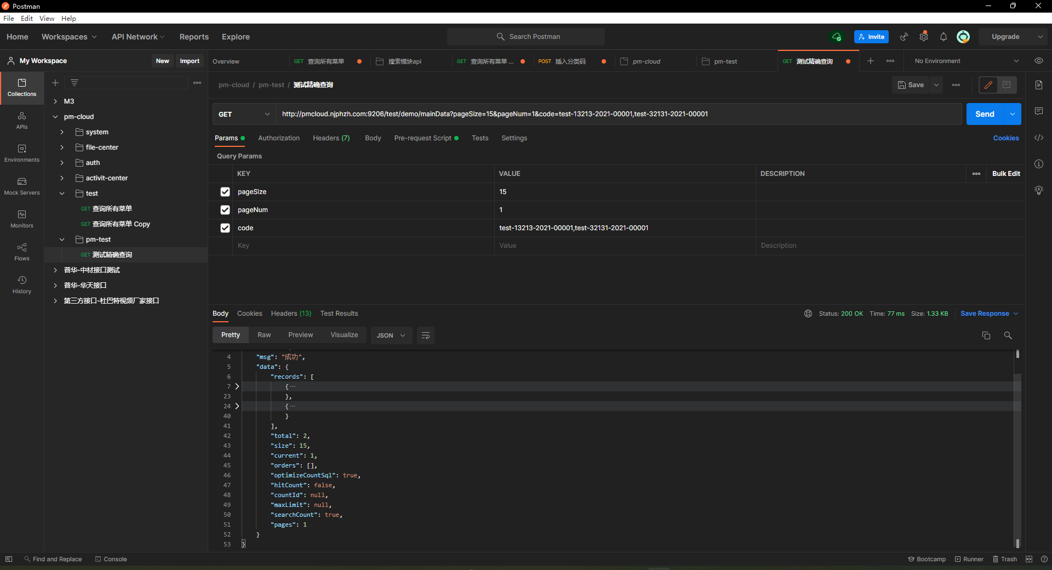The height and width of the screenshot is (570, 1052).
Task: Open the No Environment dropdown
Action: tap(967, 61)
